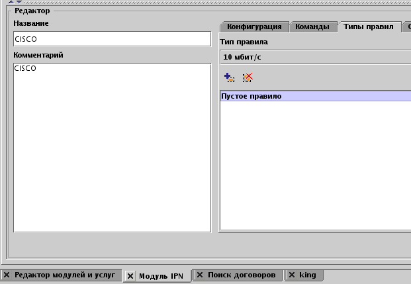
Task: Click the delete rule type icon
Action: pos(248,77)
